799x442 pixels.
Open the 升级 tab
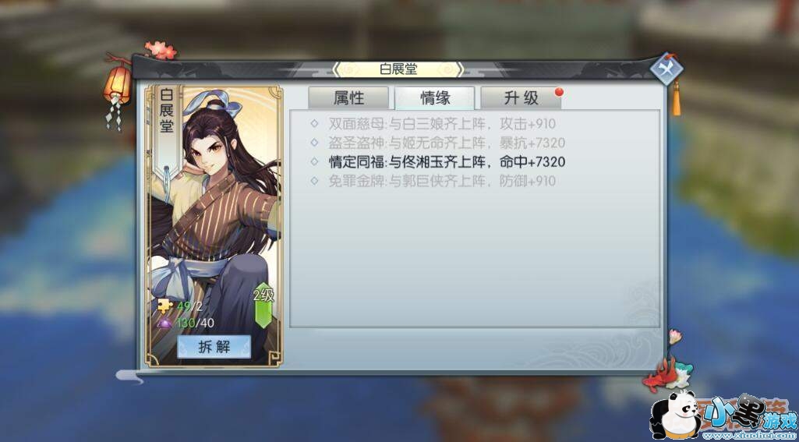521,97
